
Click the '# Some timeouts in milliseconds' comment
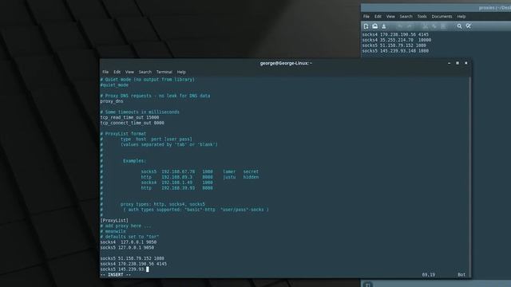pyautogui.click(x=140, y=112)
